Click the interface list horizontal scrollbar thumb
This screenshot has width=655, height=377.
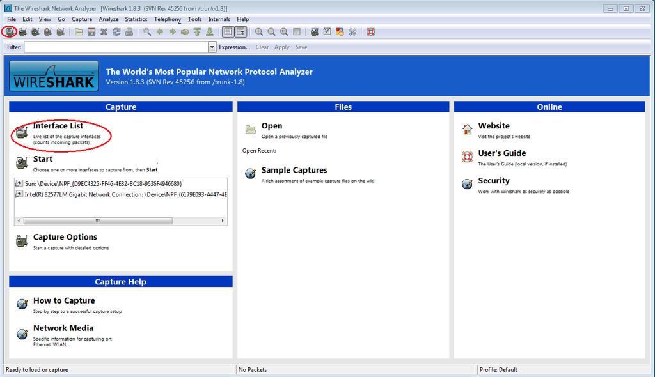pos(98,220)
